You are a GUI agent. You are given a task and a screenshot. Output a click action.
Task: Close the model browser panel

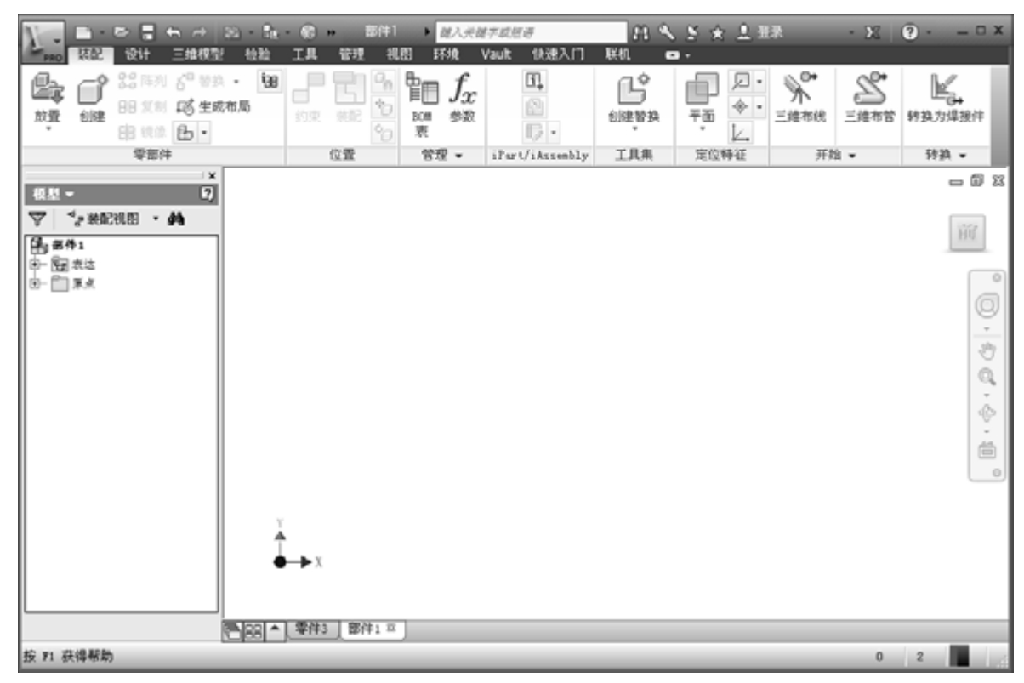pyautogui.click(x=212, y=175)
